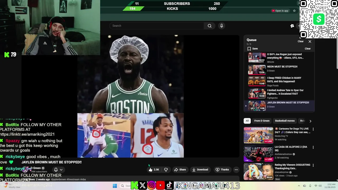Play I Deep FRIED Chicken queue video
338x190 pixels.
point(279,81)
